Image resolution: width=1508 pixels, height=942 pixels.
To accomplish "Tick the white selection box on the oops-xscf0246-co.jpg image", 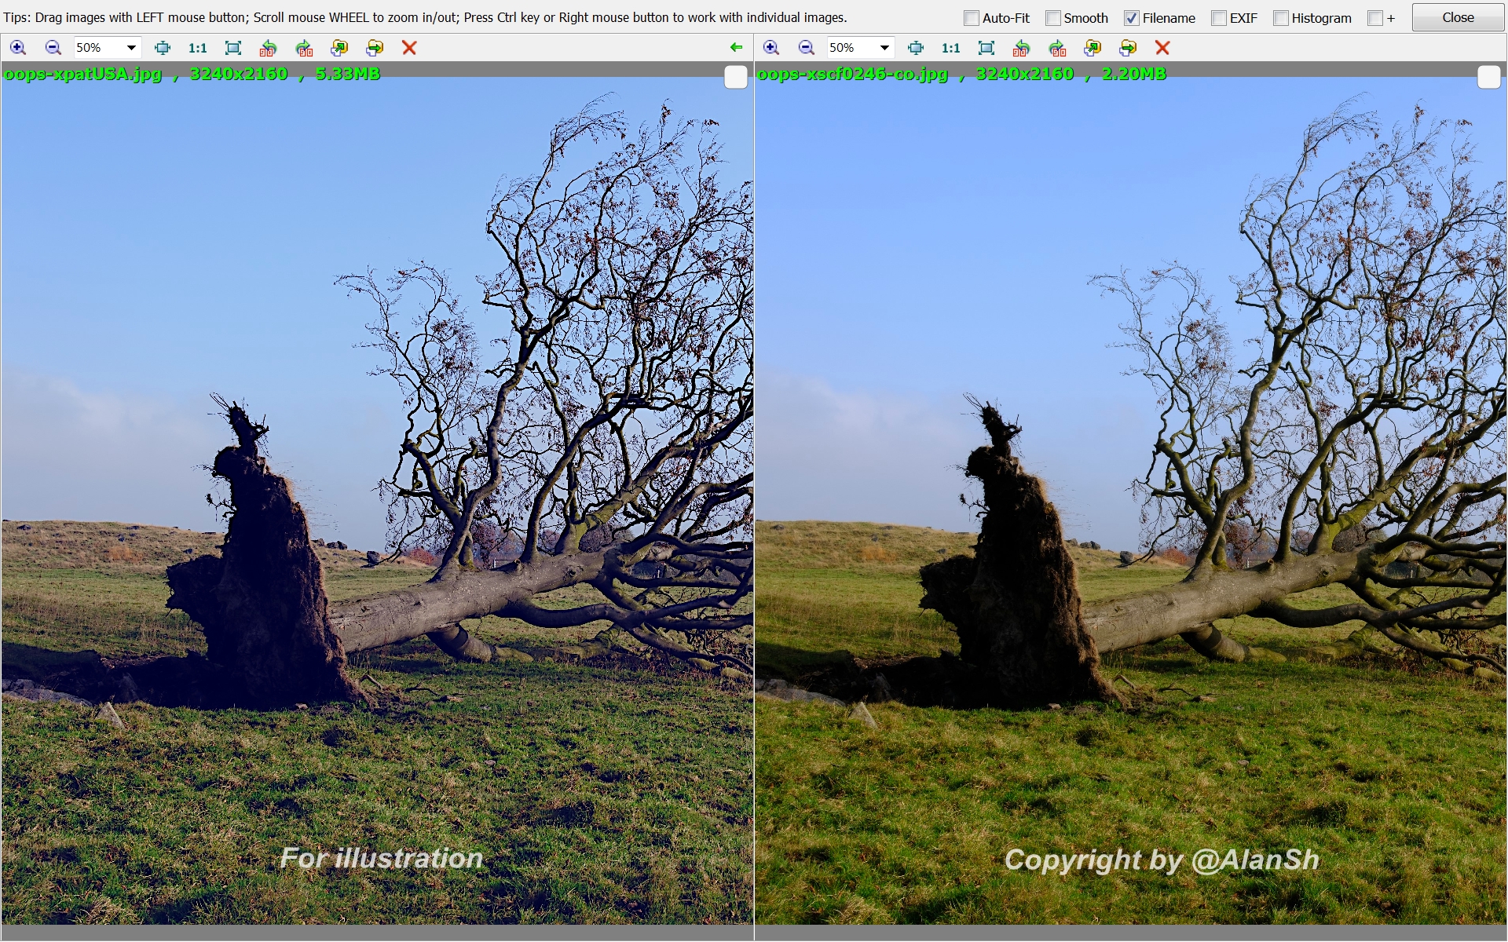I will pos(1488,77).
